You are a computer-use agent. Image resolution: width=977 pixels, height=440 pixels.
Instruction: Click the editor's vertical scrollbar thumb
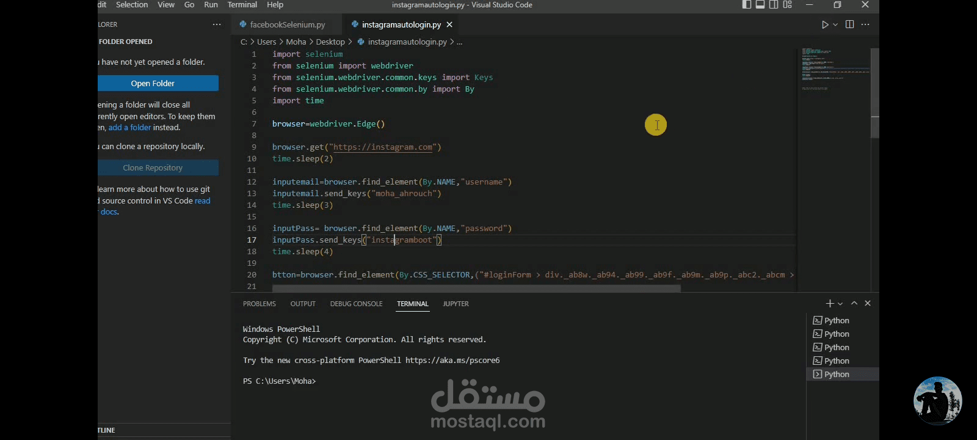click(874, 93)
